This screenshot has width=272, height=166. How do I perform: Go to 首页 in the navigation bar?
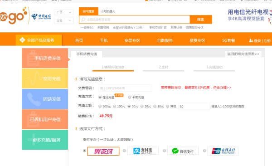[79, 40]
